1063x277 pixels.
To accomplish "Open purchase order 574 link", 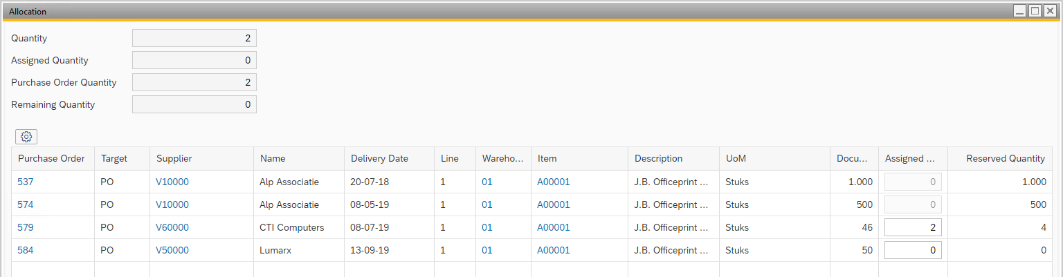I will [26, 204].
